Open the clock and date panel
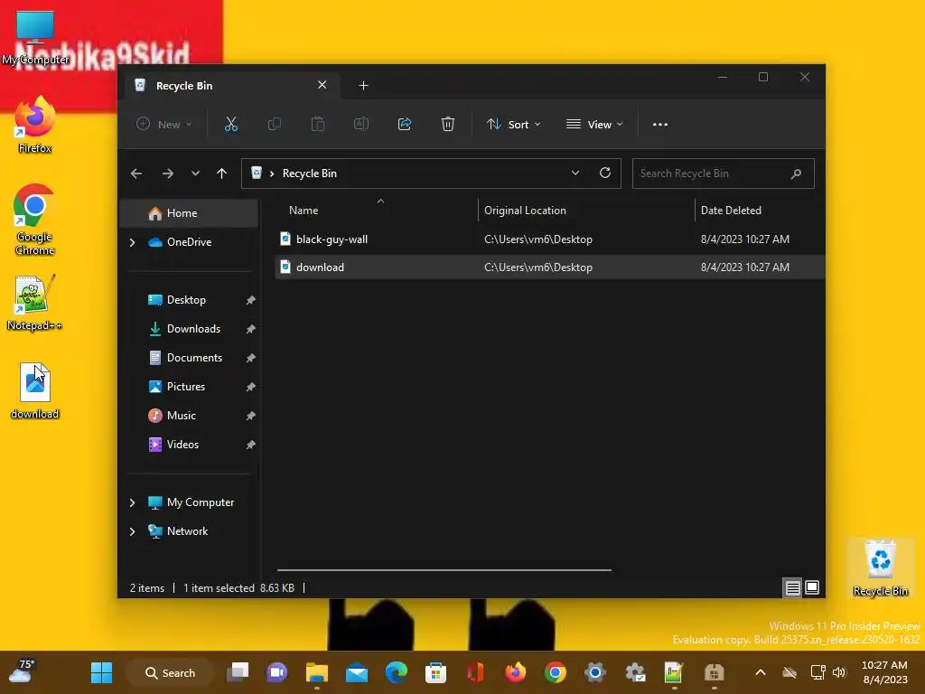 [x=885, y=672]
